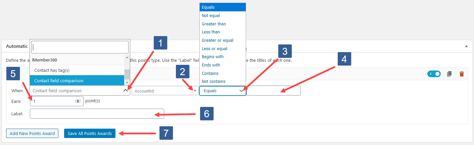Screen dimensions: 474x145
Task: Click the Label text input field
Action: [97, 114]
